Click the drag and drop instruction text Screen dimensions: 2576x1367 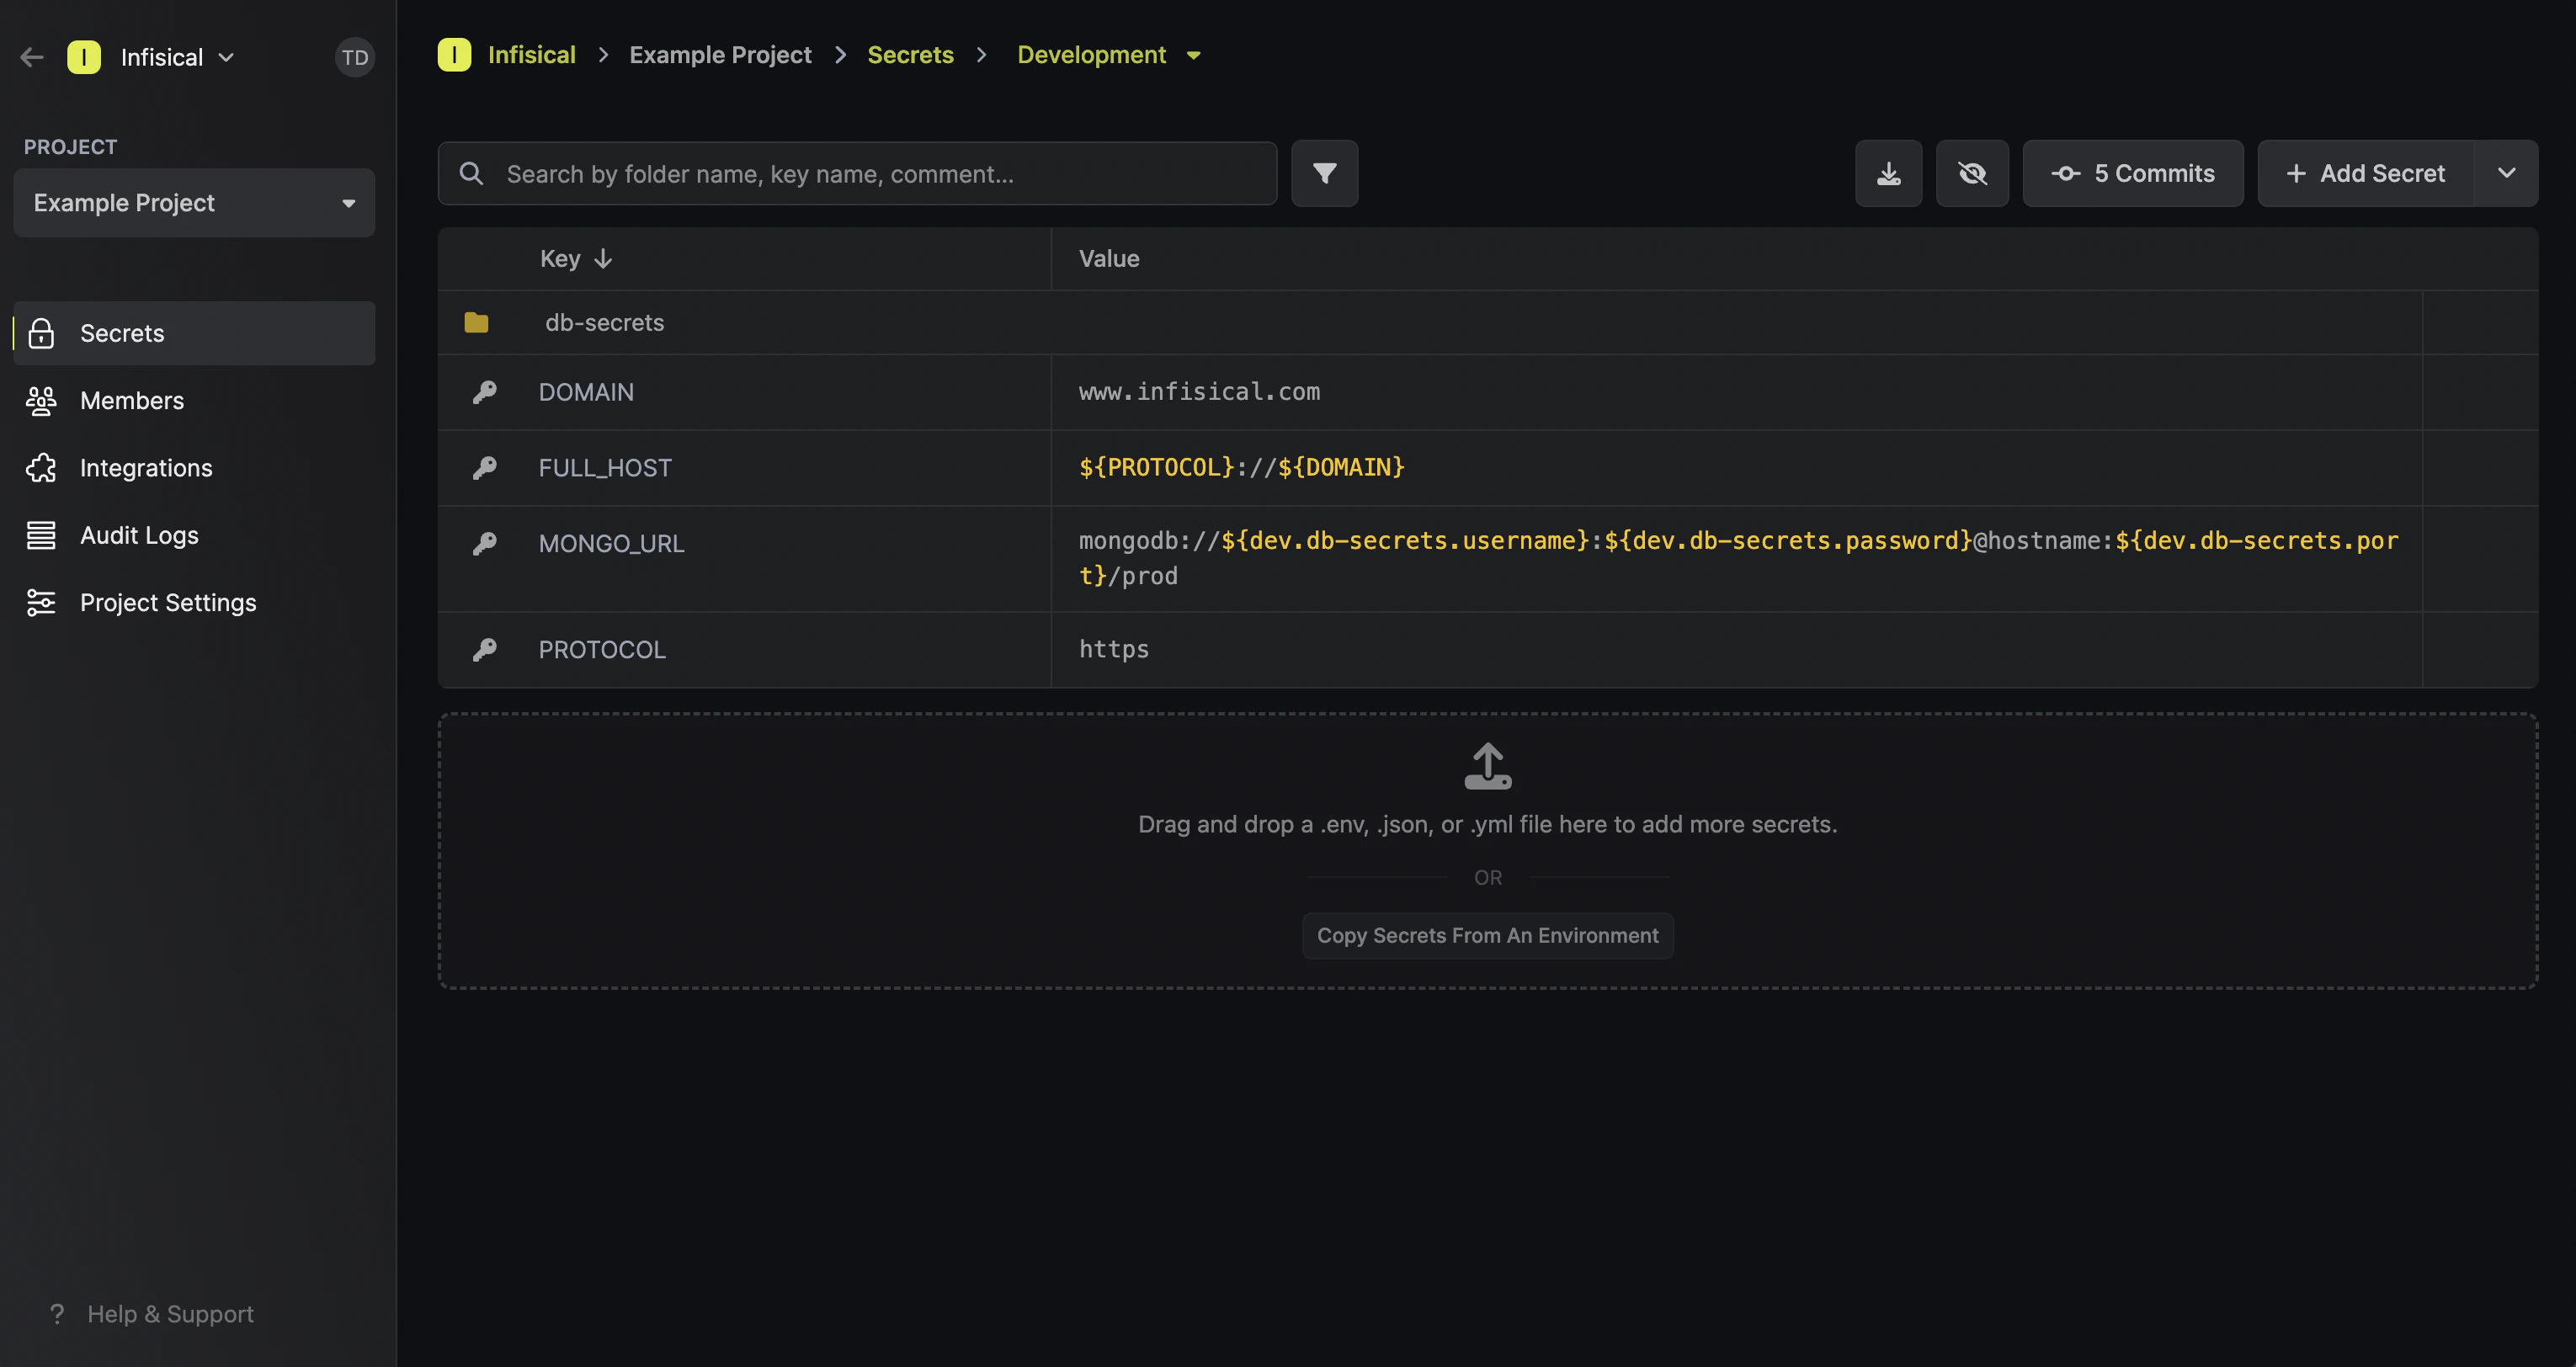point(1487,824)
